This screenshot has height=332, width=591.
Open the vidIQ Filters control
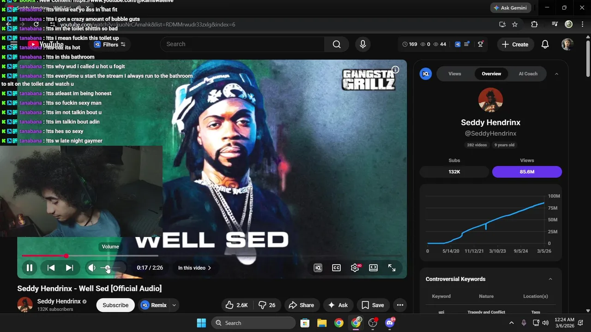pos(110,44)
